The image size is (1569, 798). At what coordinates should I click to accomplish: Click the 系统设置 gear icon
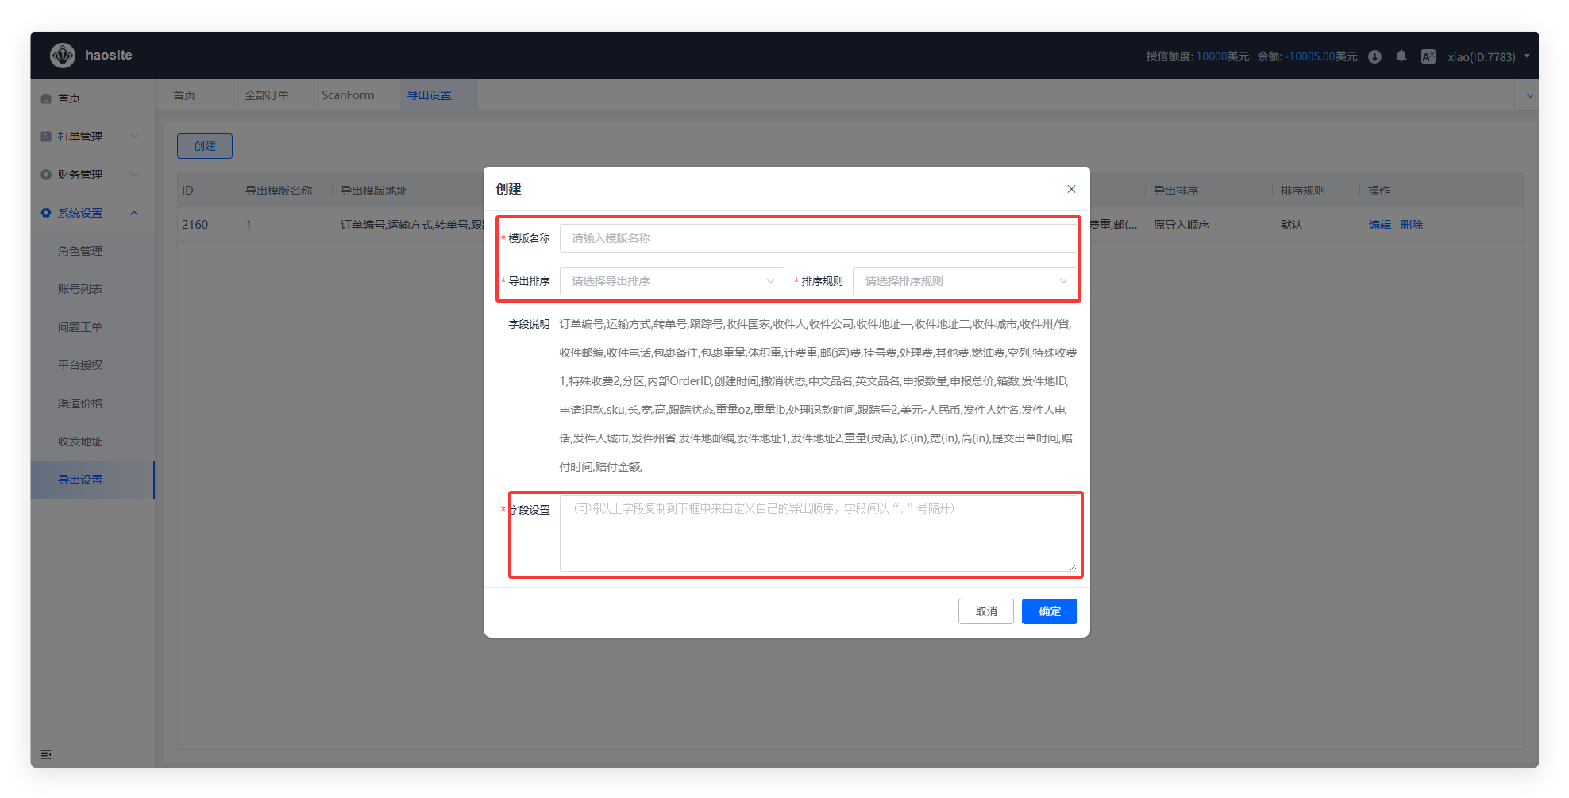pyautogui.click(x=46, y=213)
